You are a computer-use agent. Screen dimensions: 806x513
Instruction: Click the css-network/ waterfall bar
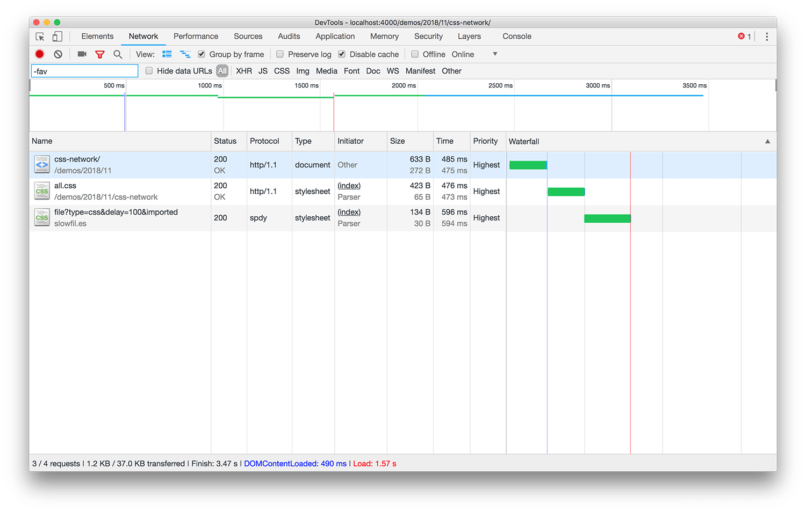pos(528,165)
